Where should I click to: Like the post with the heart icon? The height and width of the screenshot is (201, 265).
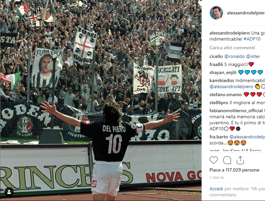tap(214, 160)
